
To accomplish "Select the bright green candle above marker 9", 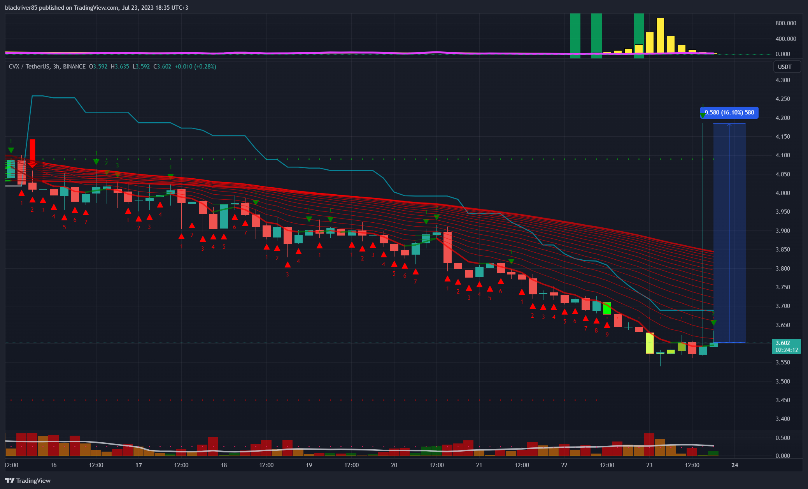I will 607,308.
